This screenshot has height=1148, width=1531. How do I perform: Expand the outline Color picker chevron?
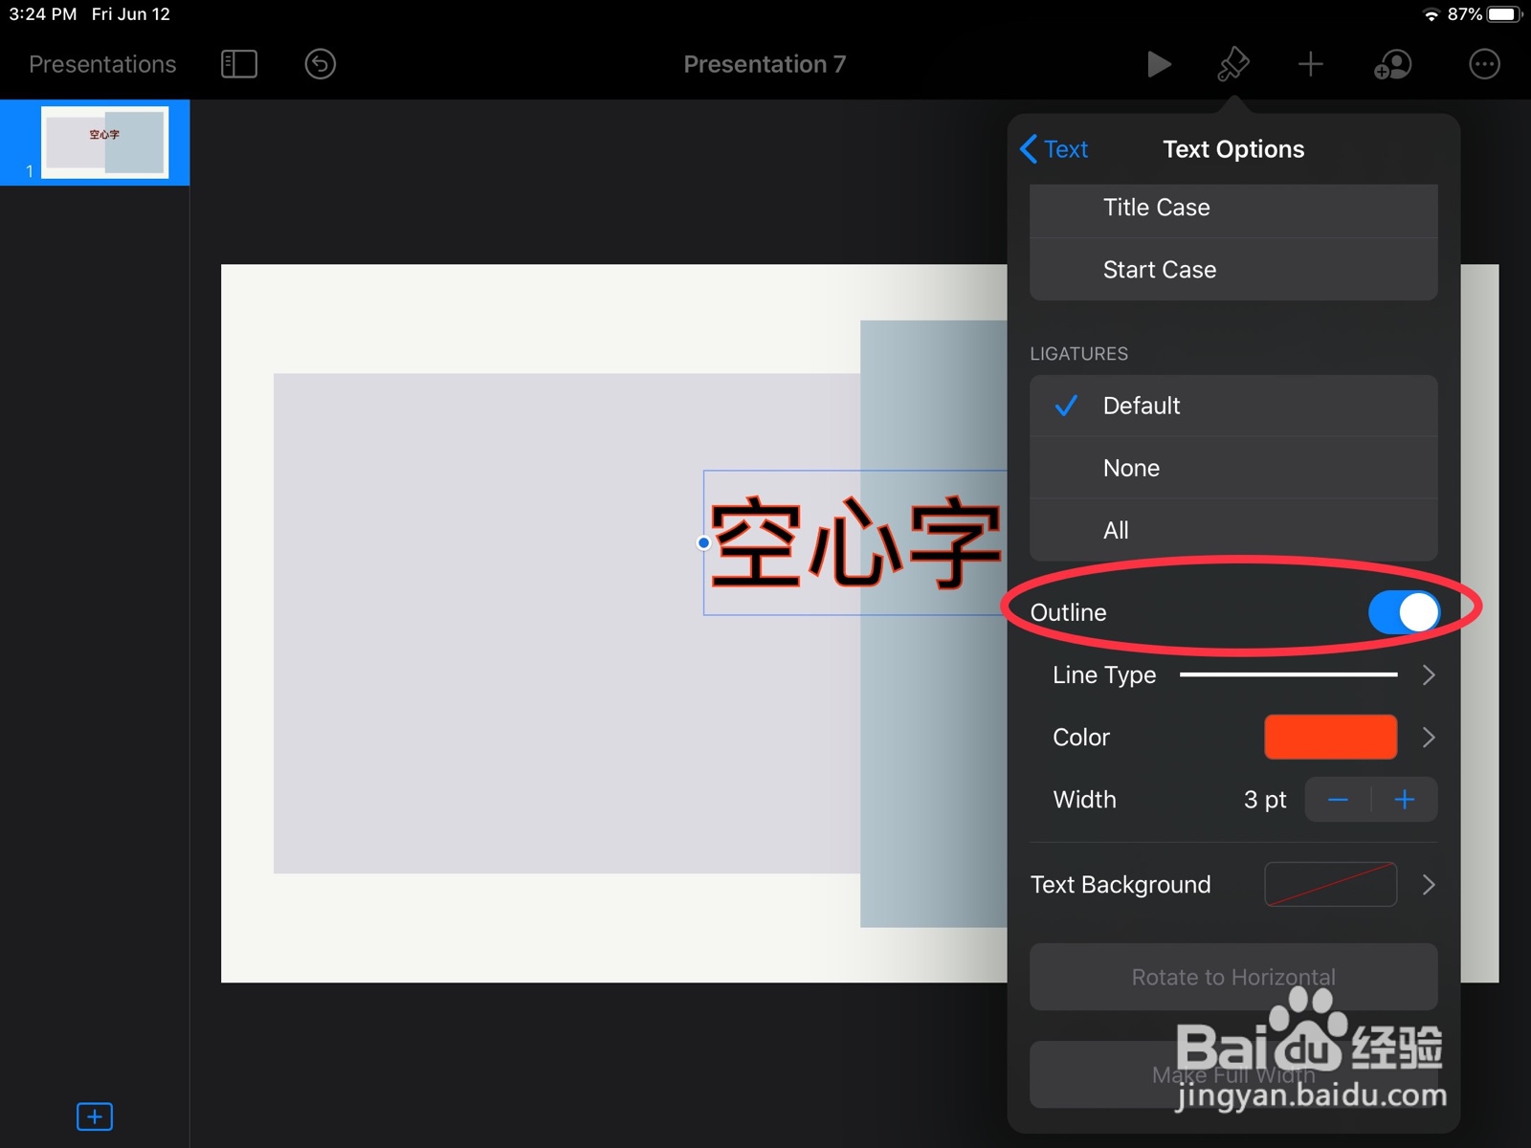tap(1429, 738)
